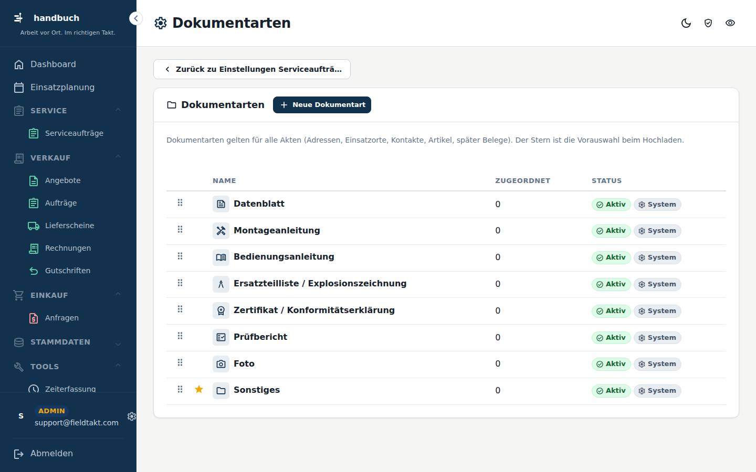Click the Ersatzteilliste compass icon
This screenshot has width=756, height=472.
pos(221,284)
